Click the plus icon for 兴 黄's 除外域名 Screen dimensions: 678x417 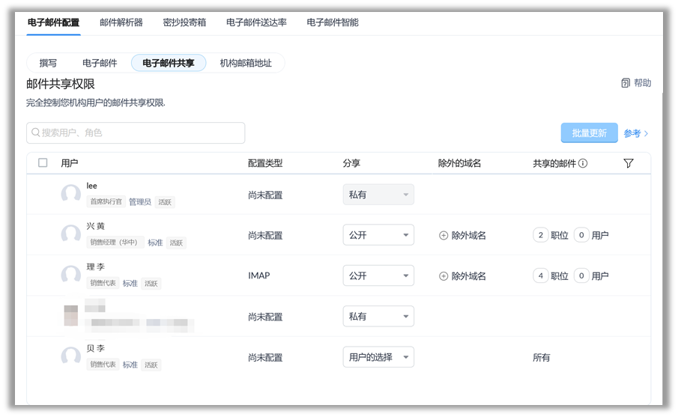click(x=444, y=235)
